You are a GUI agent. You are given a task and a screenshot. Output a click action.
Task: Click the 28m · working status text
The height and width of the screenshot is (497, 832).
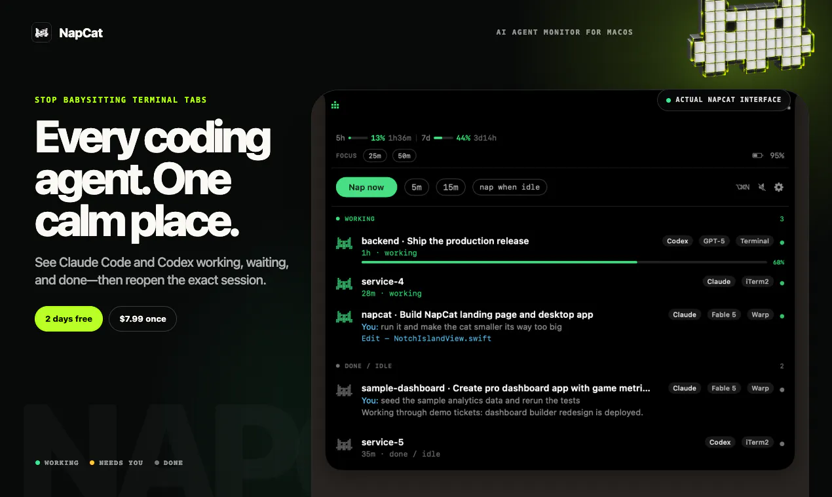(392, 294)
